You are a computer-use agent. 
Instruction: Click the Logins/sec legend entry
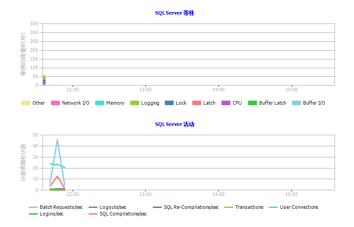tap(46, 214)
